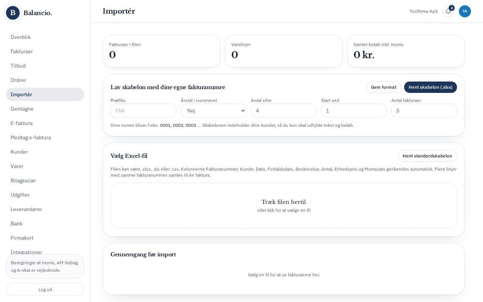Click the Log ud button
This screenshot has height=302, width=483.
tap(45, 290)
